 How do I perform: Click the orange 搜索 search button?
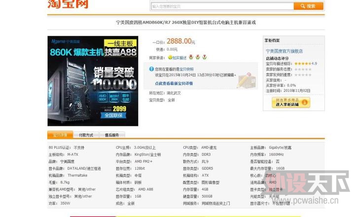point(308,6)
